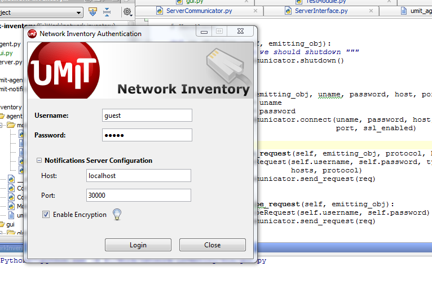
Task: Edit the Host field containing localhost
Action: coord(139,176)
